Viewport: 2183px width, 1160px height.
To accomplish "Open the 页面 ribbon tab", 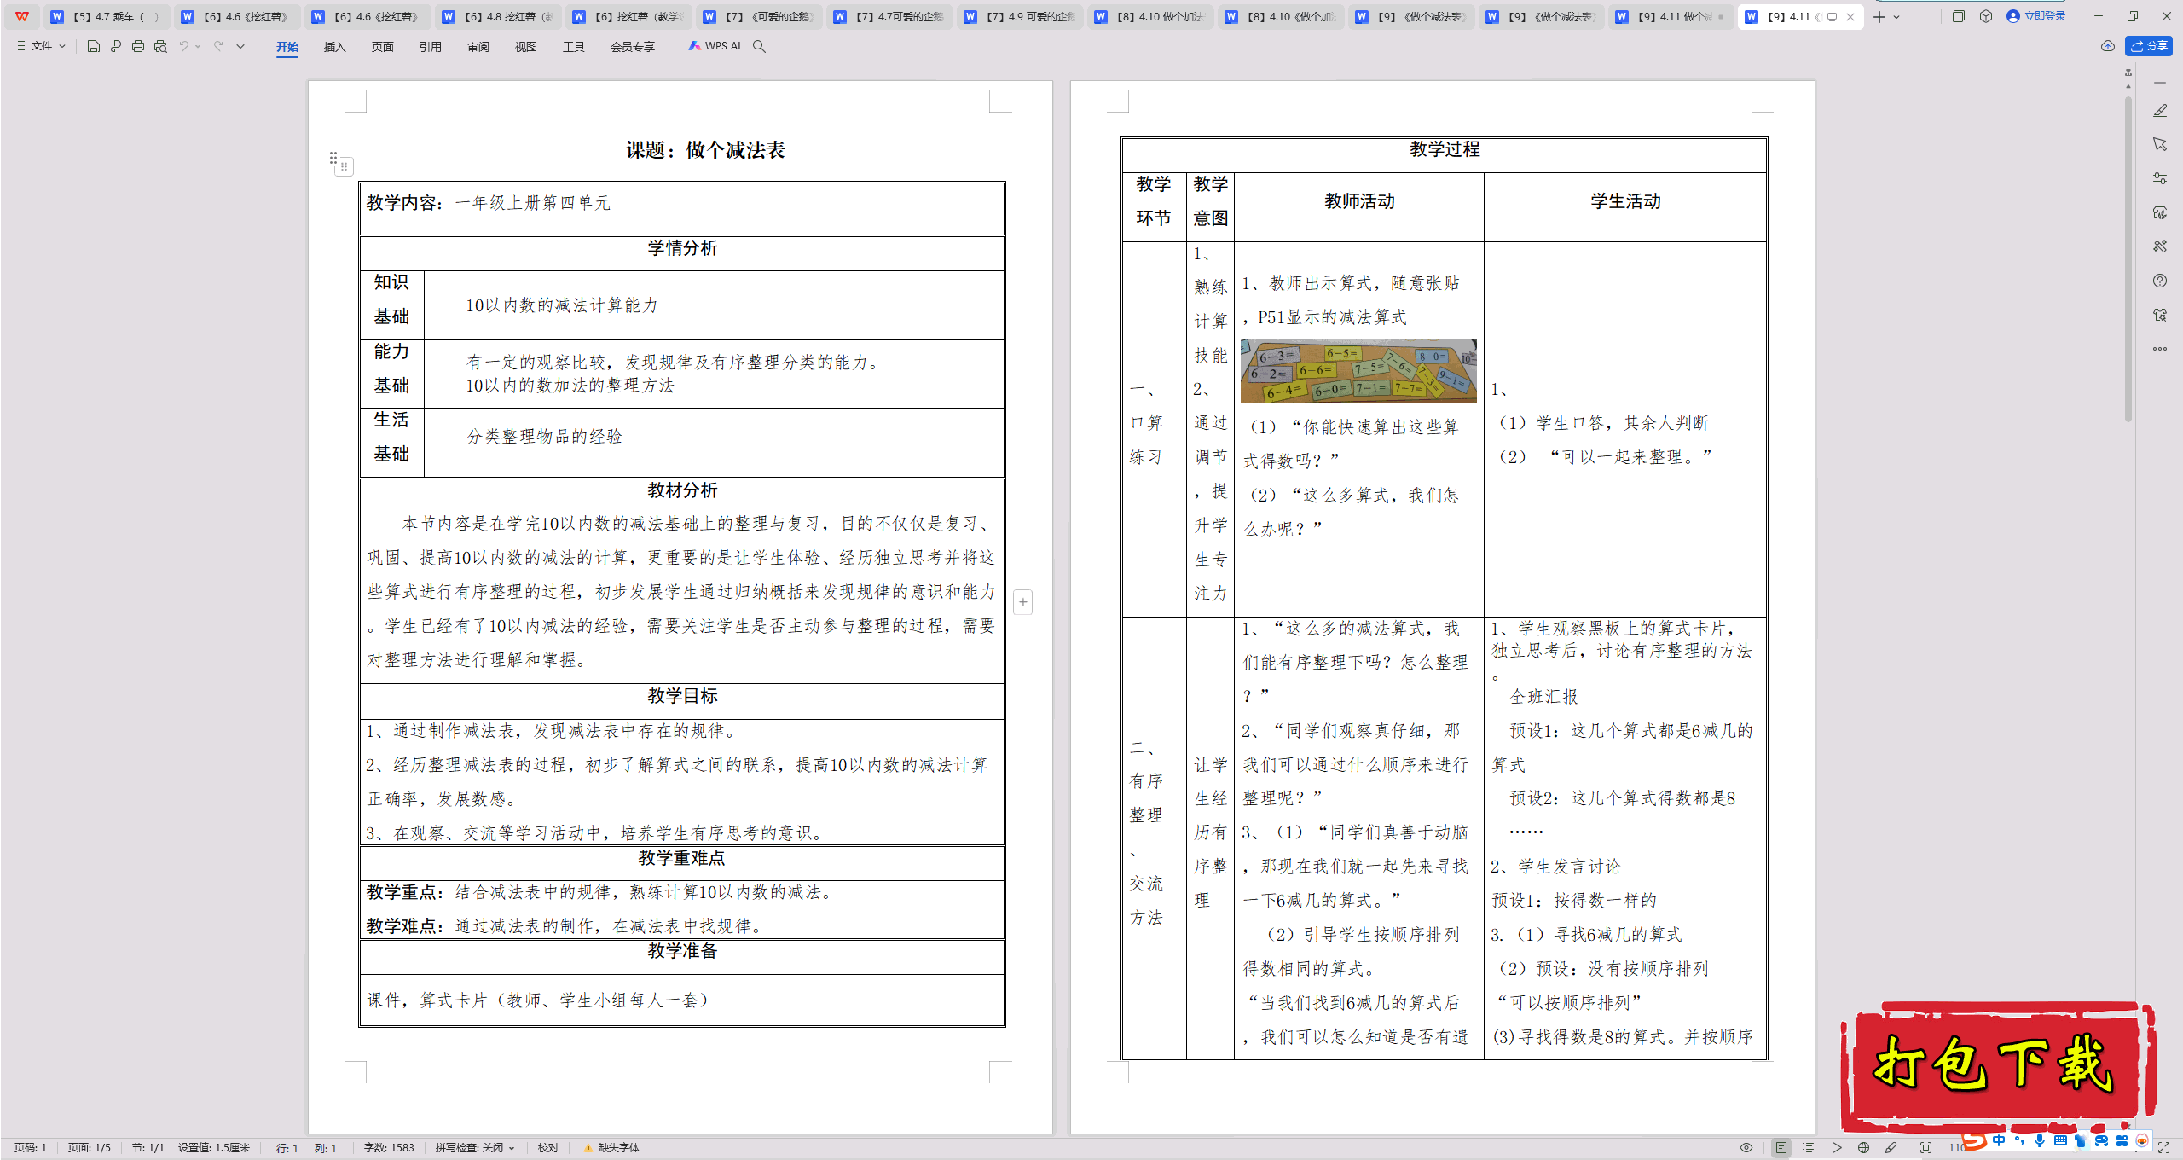I will [383, 47].
